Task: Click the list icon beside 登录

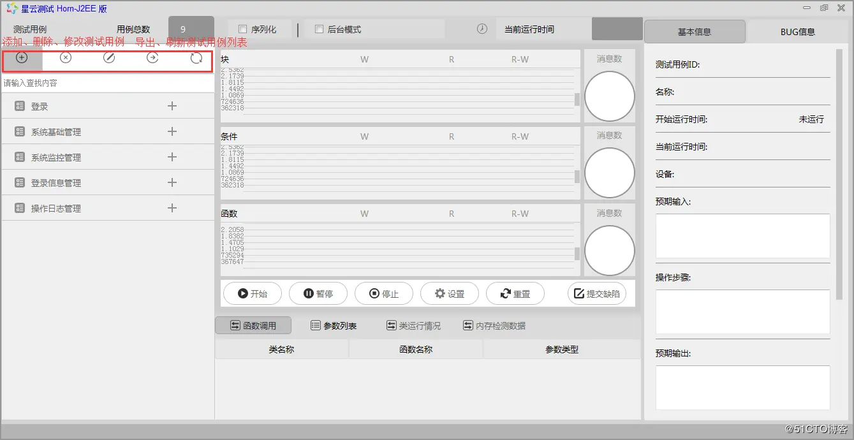Action: 20,106
